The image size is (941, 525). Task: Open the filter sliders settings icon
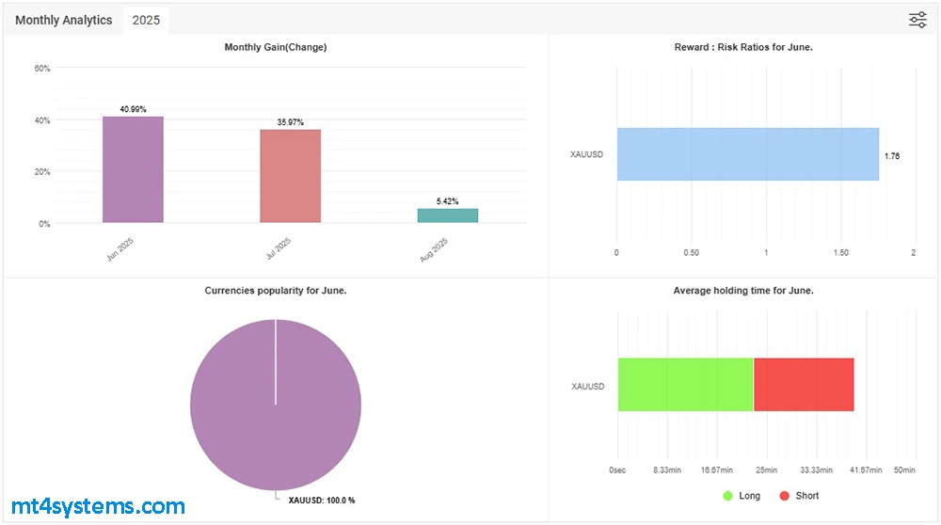coord(917,20)
